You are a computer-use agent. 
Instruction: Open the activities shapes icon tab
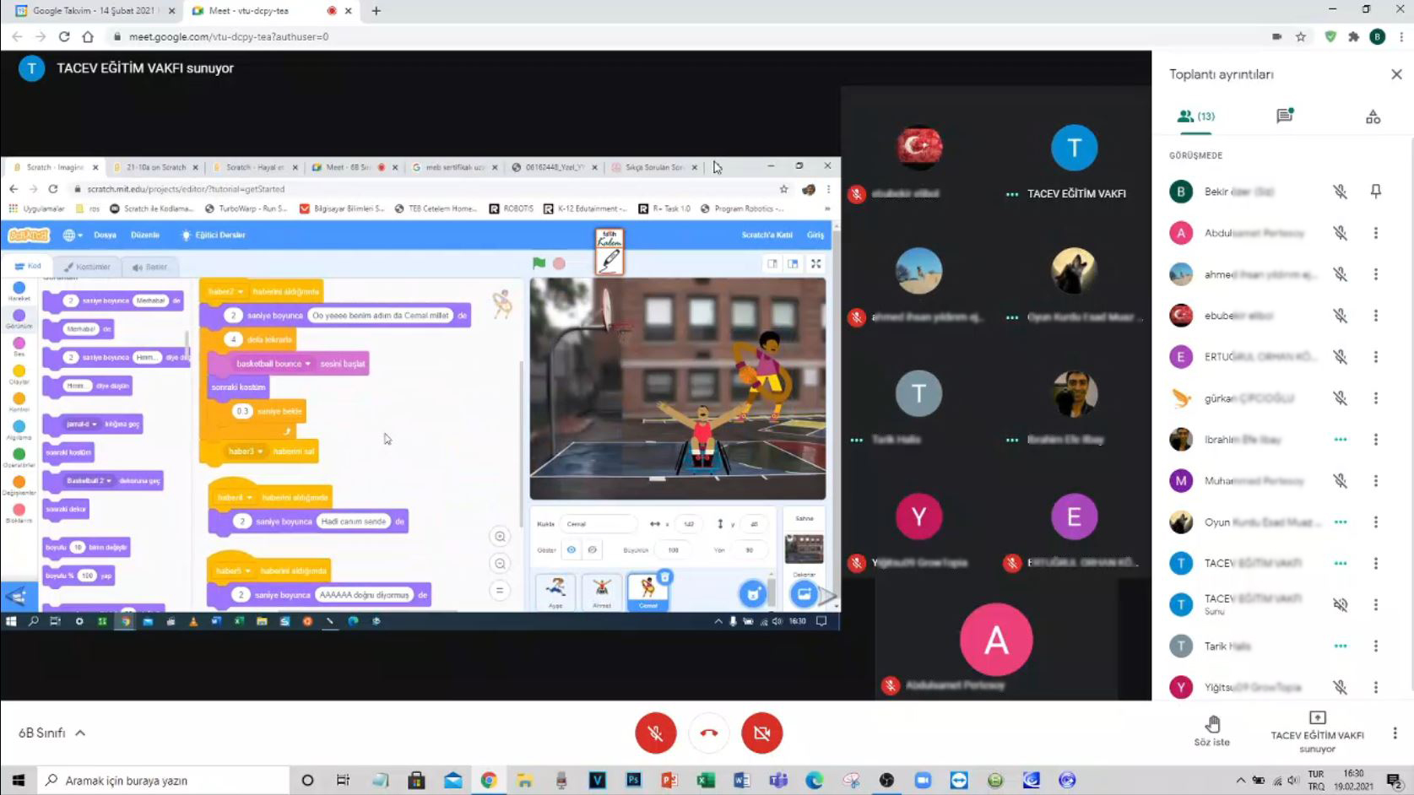pyautogui.click(x=1373, y=116)
